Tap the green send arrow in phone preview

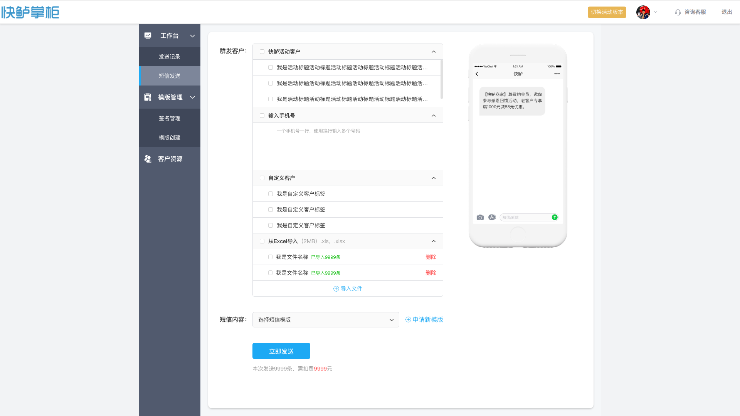[x=554, y=217]
